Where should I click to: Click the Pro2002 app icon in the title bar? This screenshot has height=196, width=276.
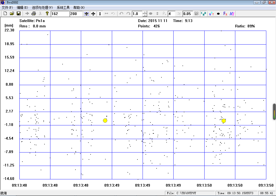(3, 2)
